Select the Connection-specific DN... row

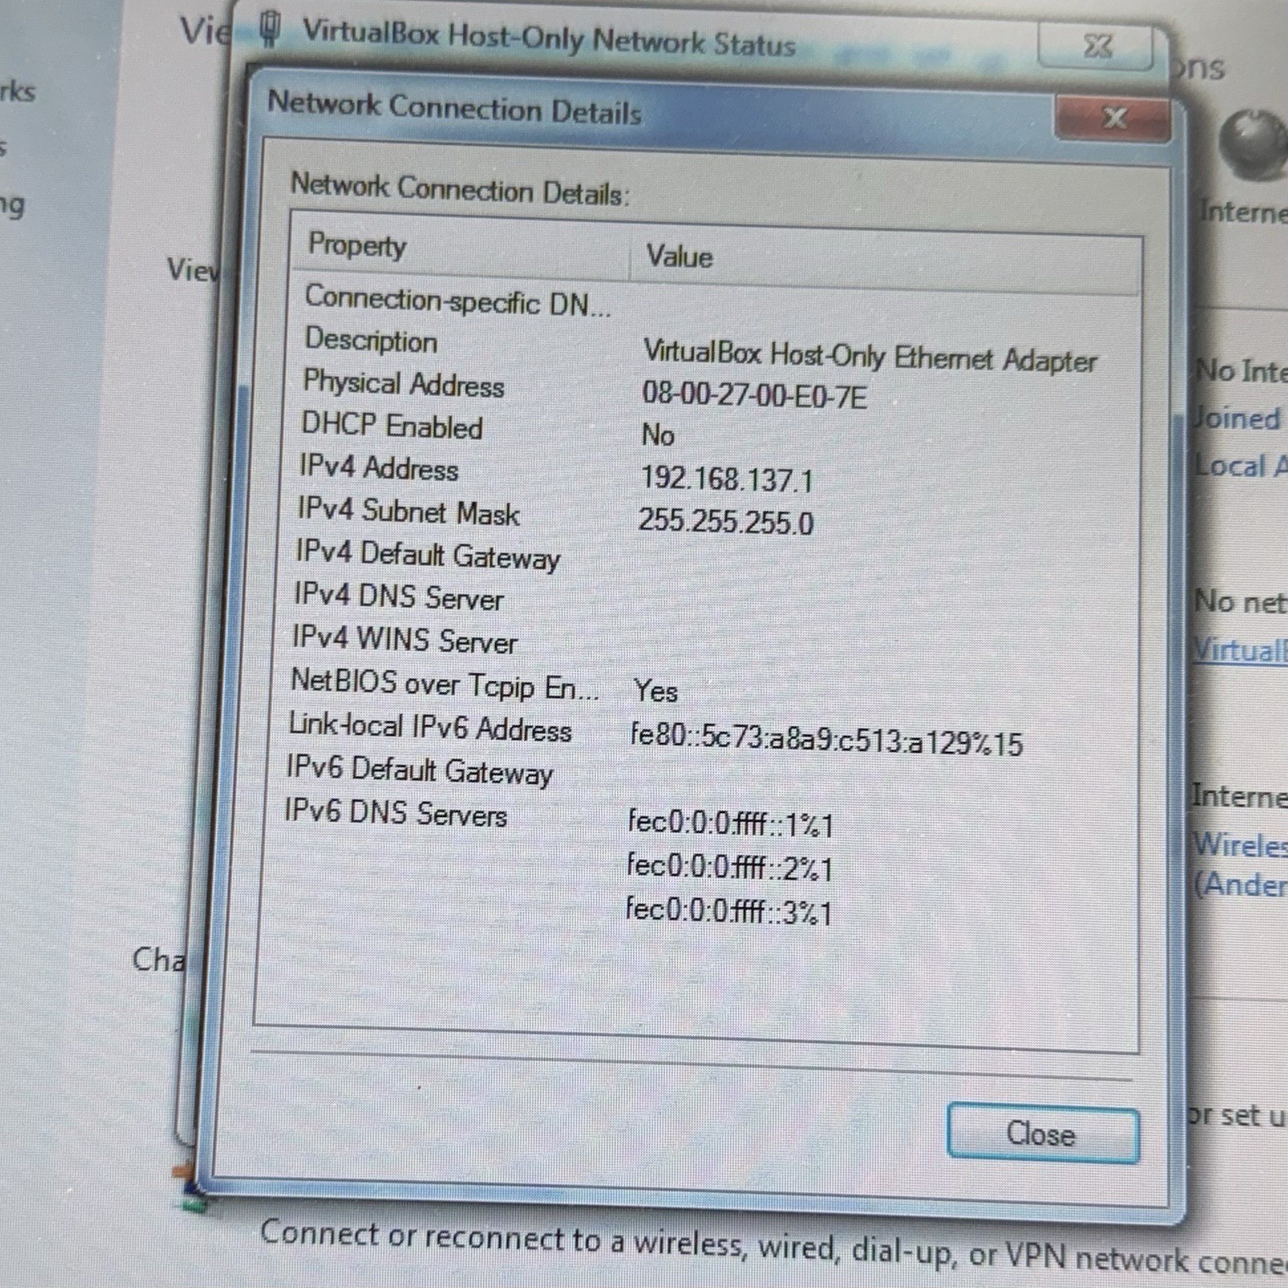457,301
